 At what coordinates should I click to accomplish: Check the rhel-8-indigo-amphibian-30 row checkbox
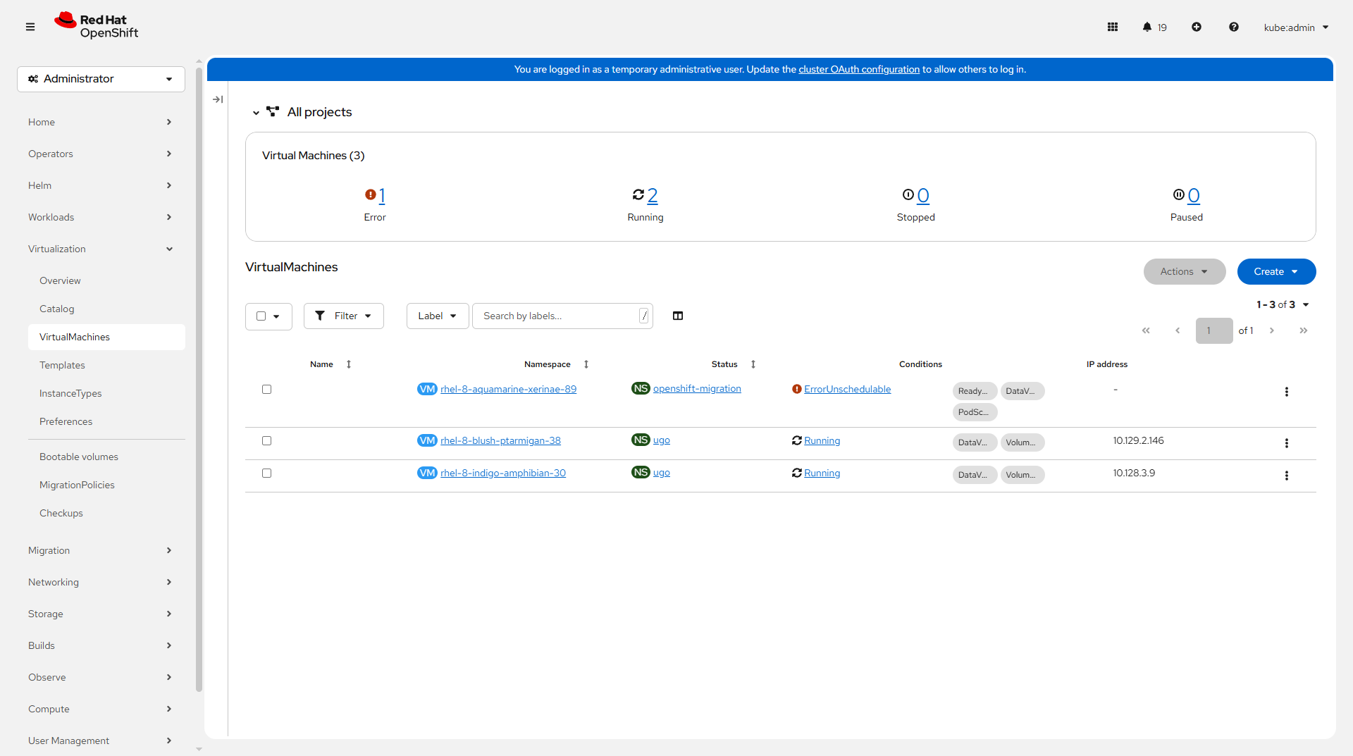coord(266,473)
